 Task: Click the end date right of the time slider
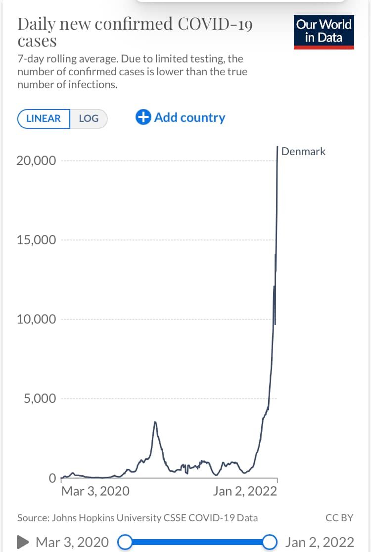click(320, 542)
